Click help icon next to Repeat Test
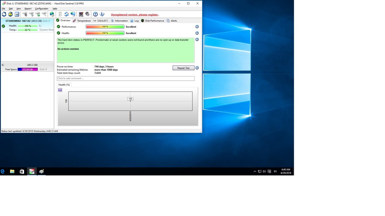Screen dimensions: 385x216 197,68
